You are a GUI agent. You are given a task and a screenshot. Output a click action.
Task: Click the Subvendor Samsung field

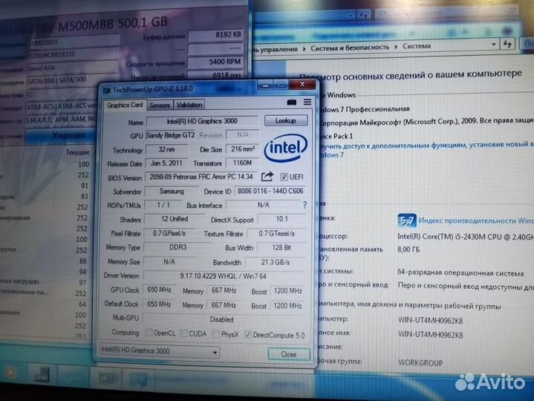pyautogui.click(x=172, y=192)
